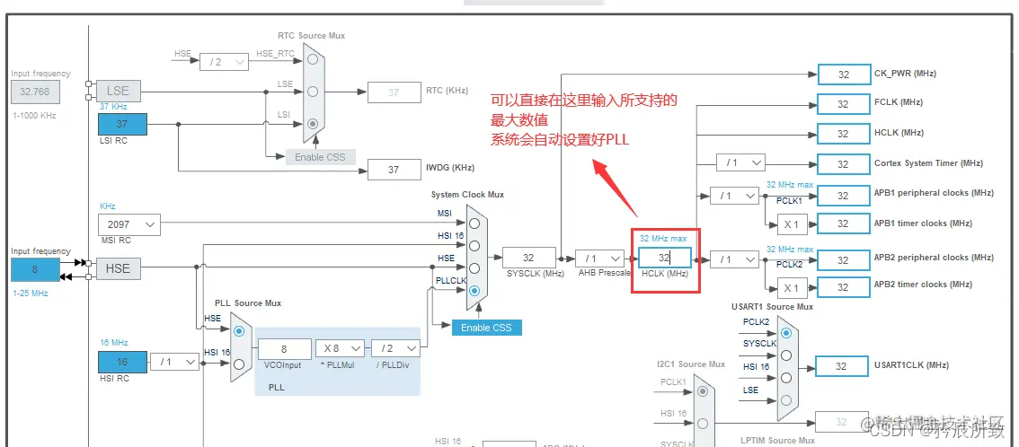Click the RTC (KHz) 37 value box
This screenshot has width=1019, height=447.
(x=394, y=92)
